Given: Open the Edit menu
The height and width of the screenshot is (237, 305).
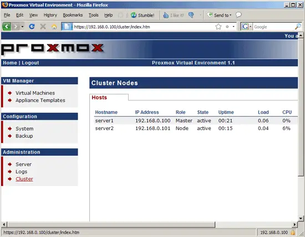Looking at the screenshot, I should (19, 15).
